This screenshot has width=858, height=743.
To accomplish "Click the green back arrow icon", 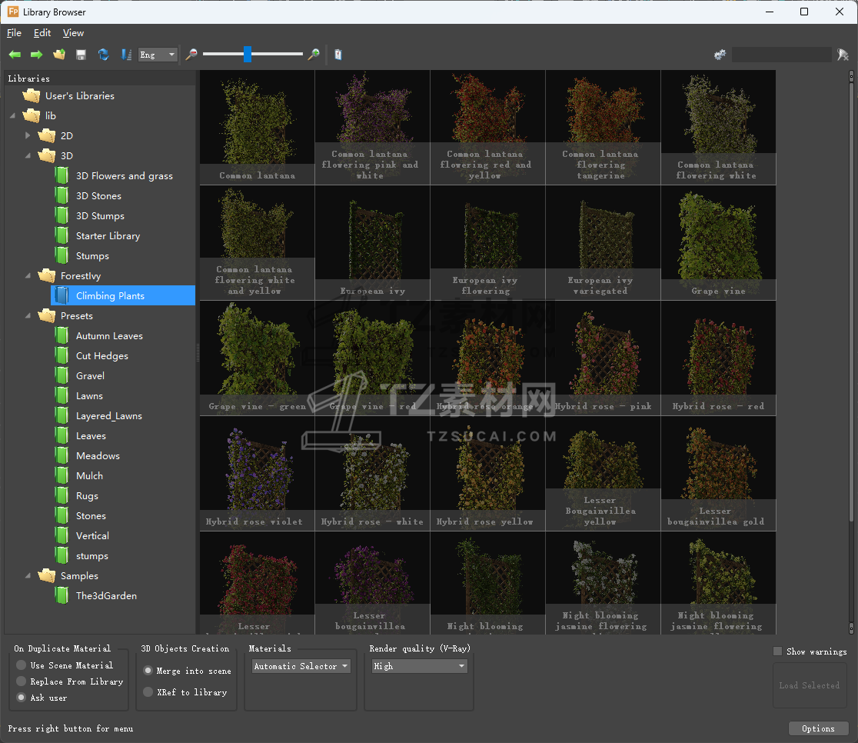I will coord(15,55).
